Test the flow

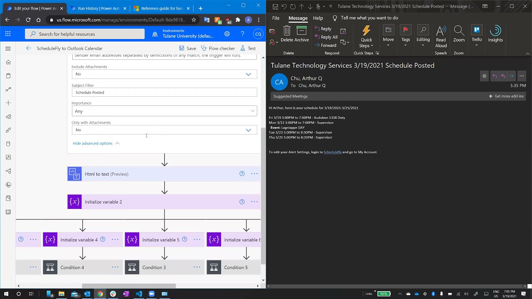click(248, 48)
